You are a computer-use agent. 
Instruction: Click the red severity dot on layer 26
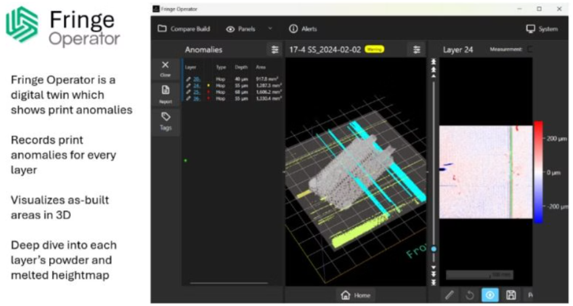[x=208, y=98]
